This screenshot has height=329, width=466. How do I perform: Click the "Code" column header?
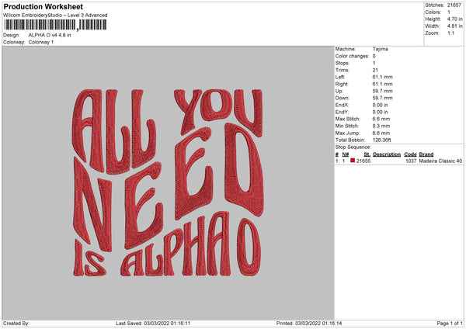coord(410,154)
